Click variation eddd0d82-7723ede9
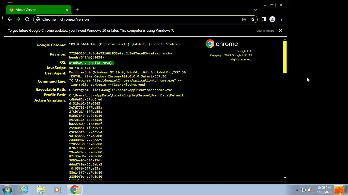 point(86,140)
